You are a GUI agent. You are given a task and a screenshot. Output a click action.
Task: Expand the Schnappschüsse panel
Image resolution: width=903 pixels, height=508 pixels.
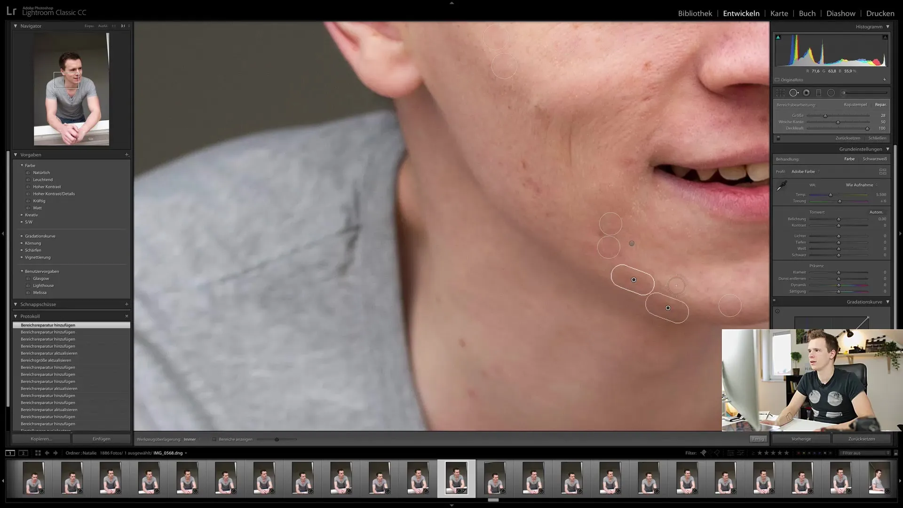[16, 304]
